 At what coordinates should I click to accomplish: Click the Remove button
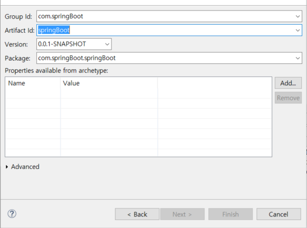tap(288, 98)
